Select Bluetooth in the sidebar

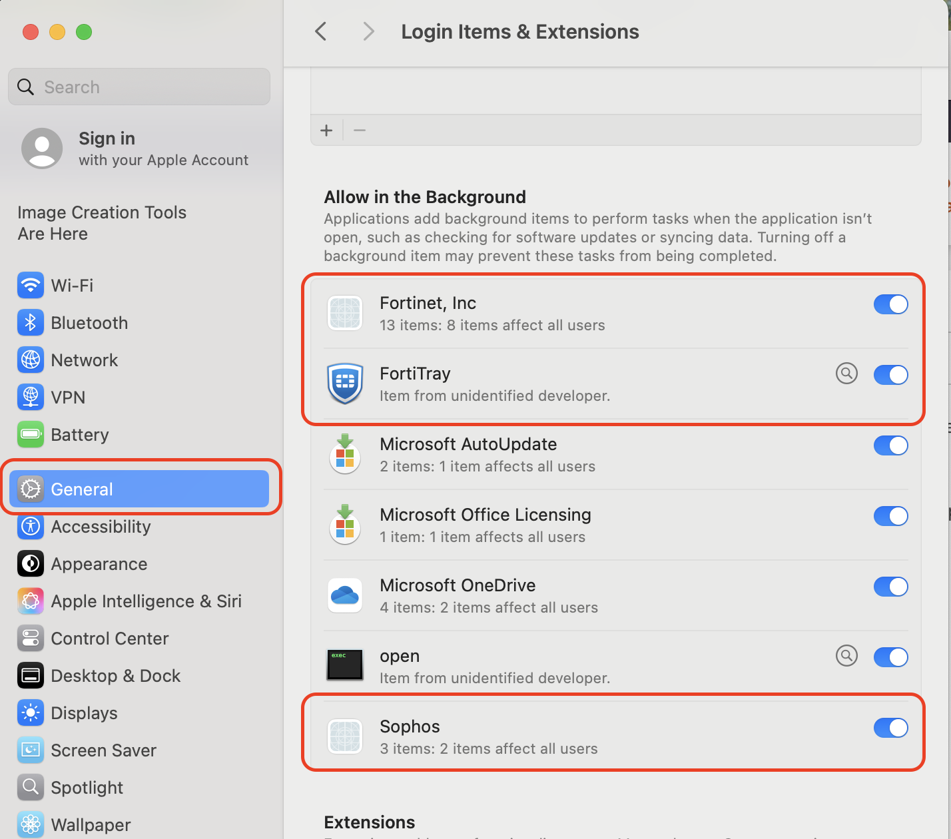pos(89,323)
